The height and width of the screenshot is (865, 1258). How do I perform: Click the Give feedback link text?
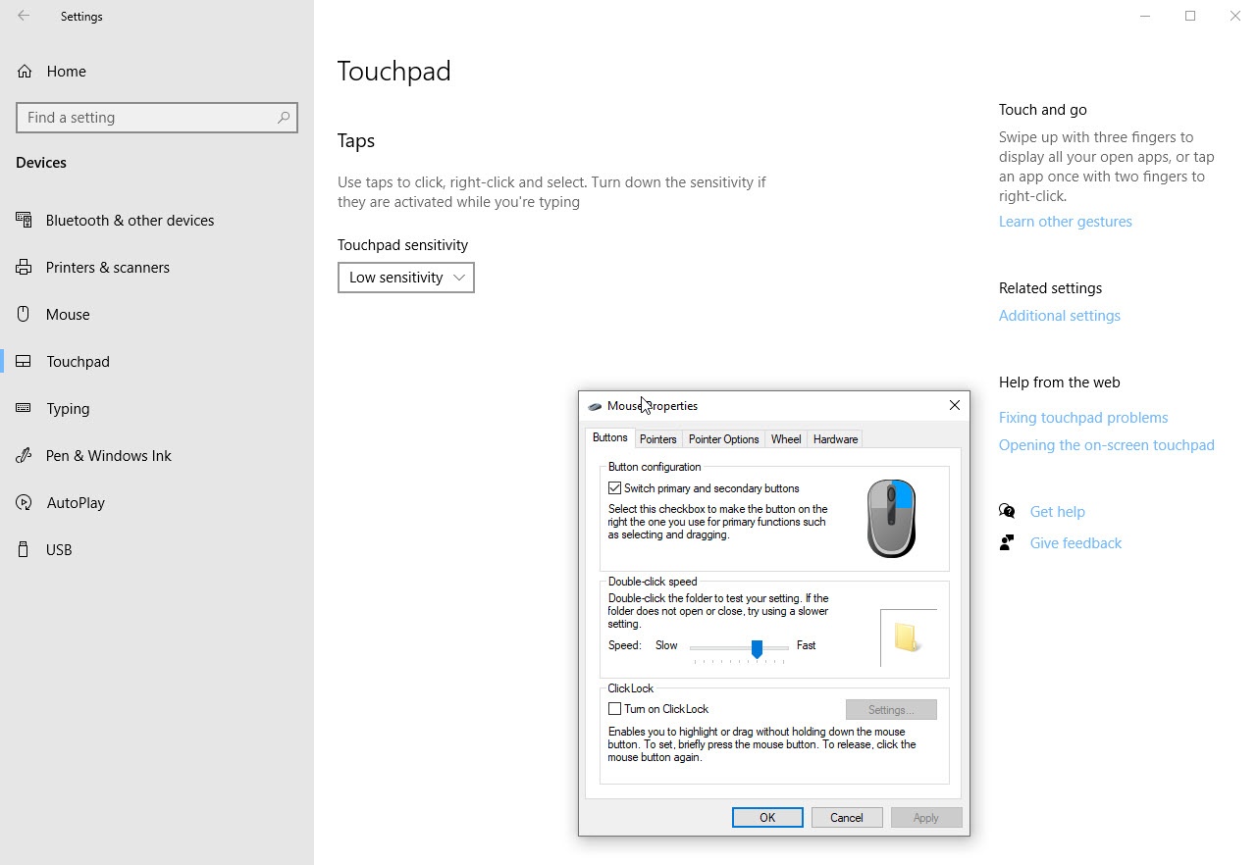(1075, 543)
